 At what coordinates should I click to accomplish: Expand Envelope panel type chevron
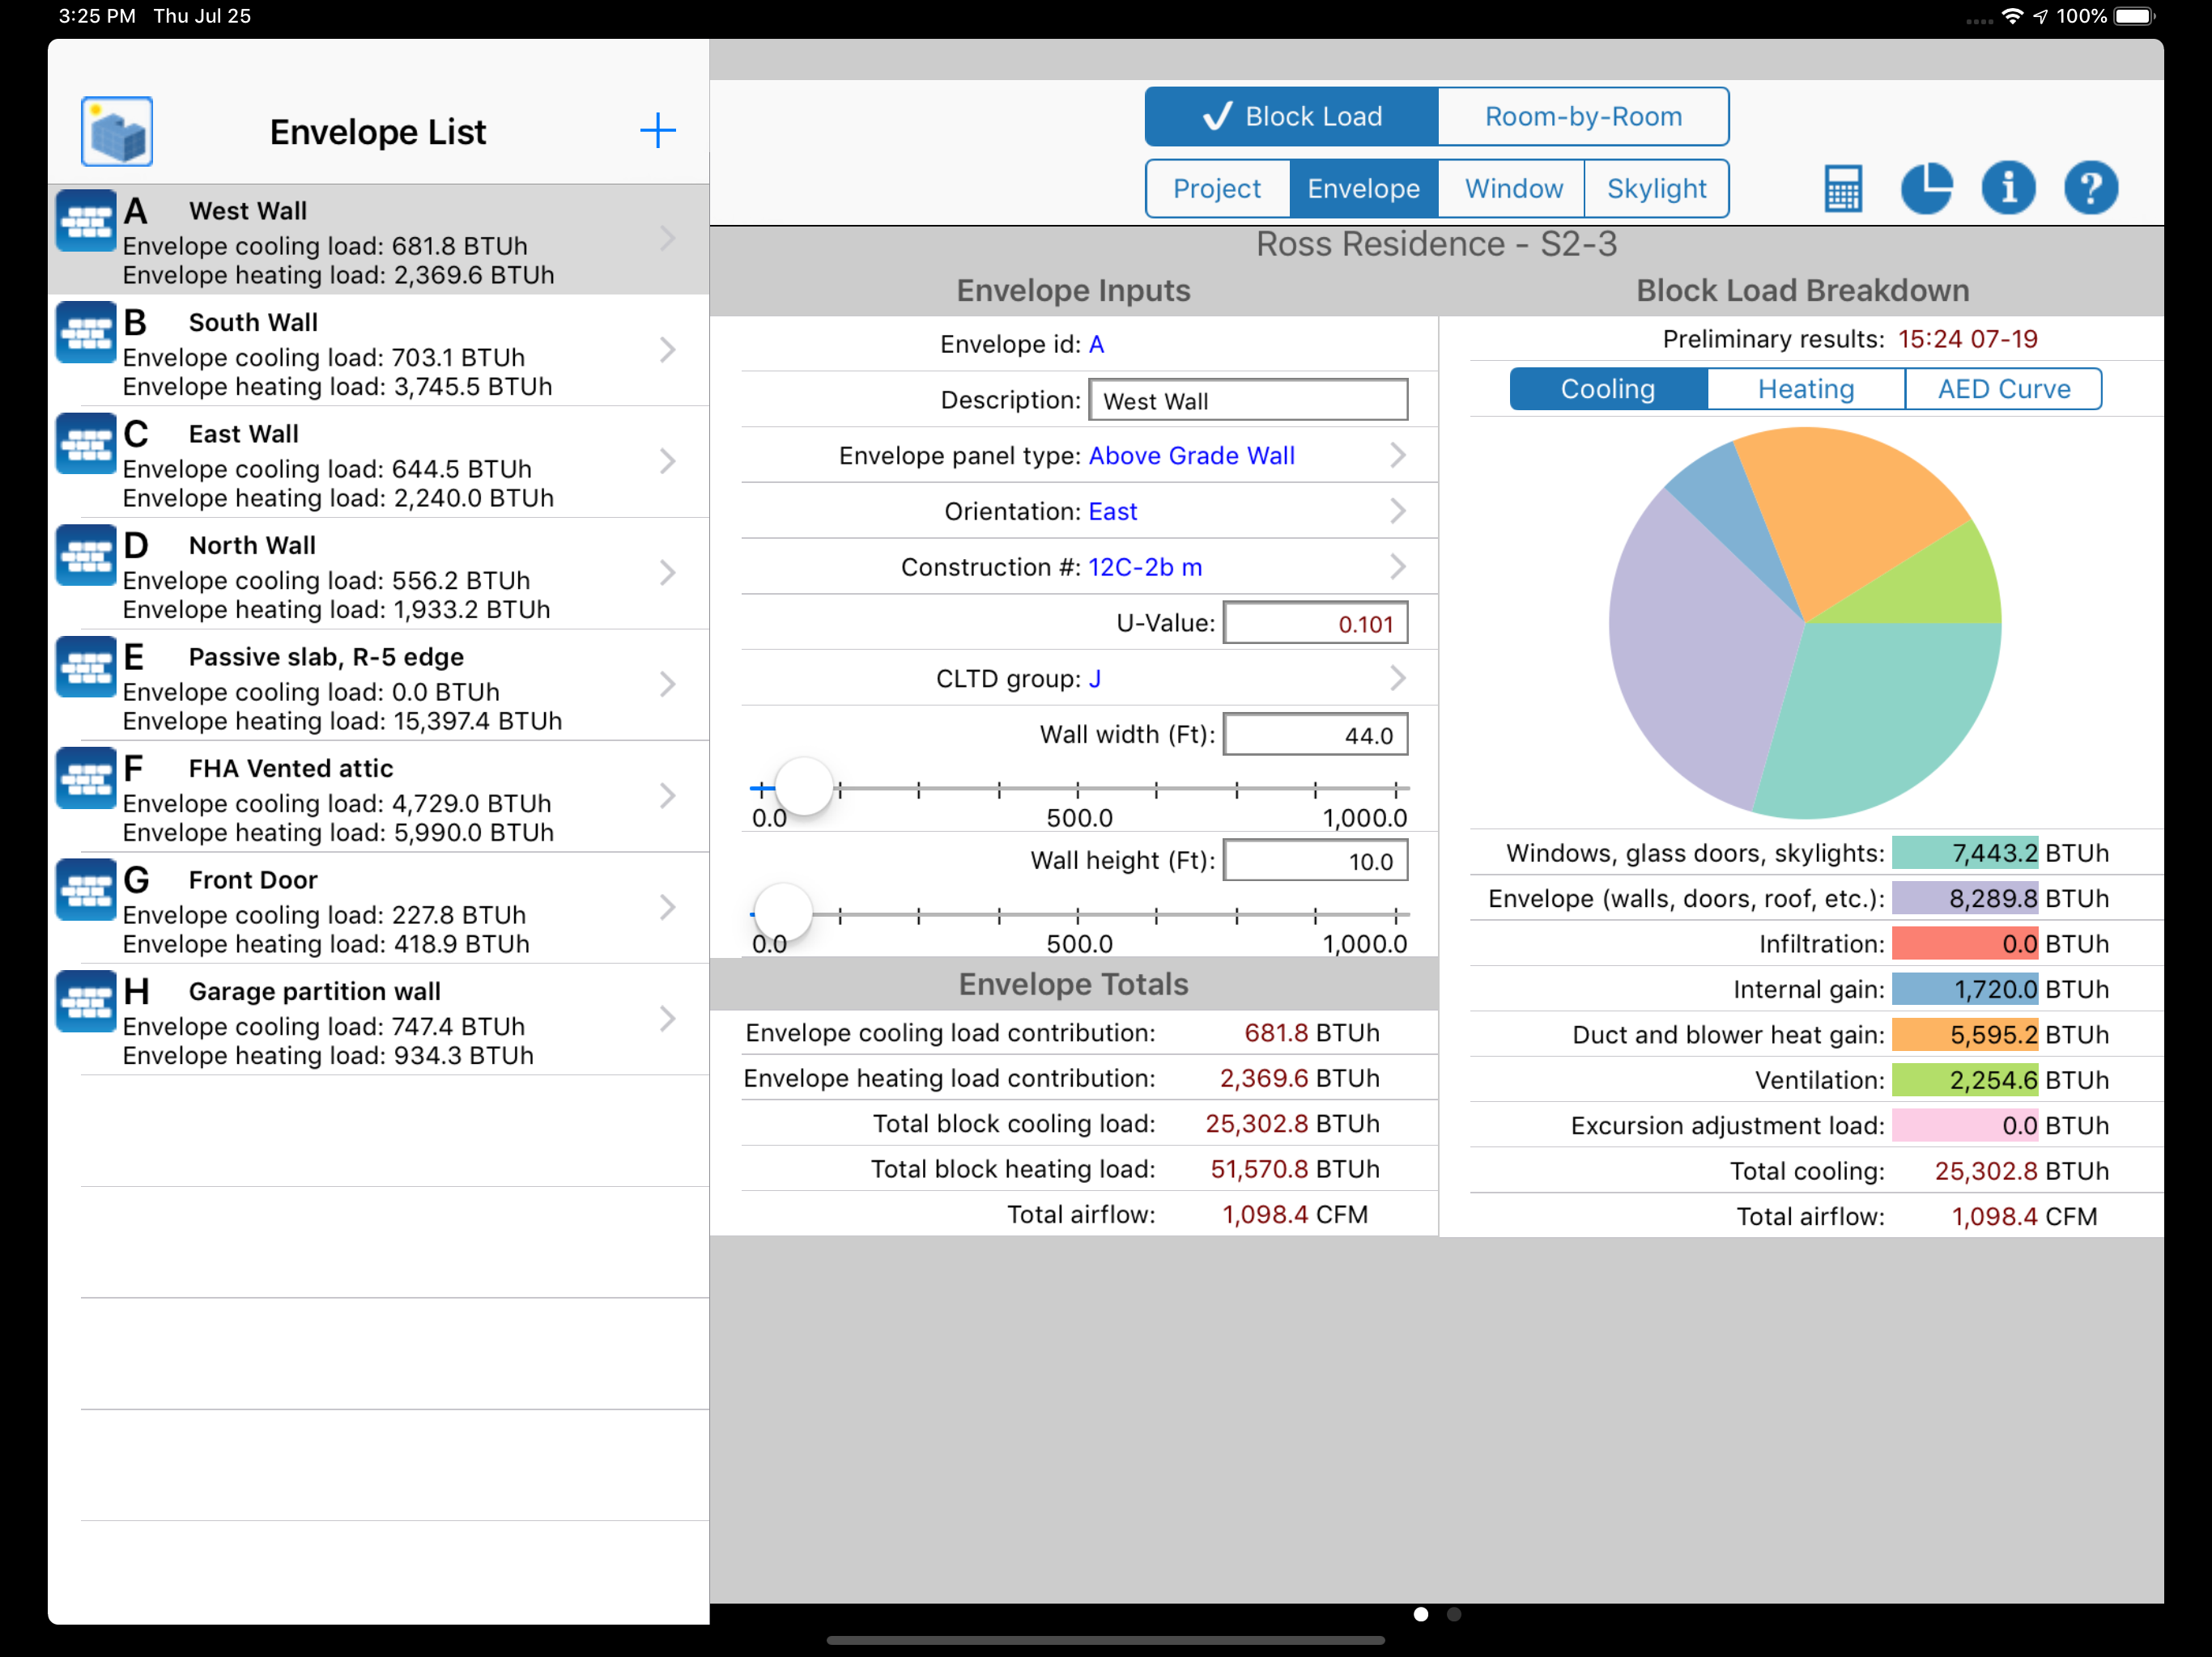[1397, 456]
